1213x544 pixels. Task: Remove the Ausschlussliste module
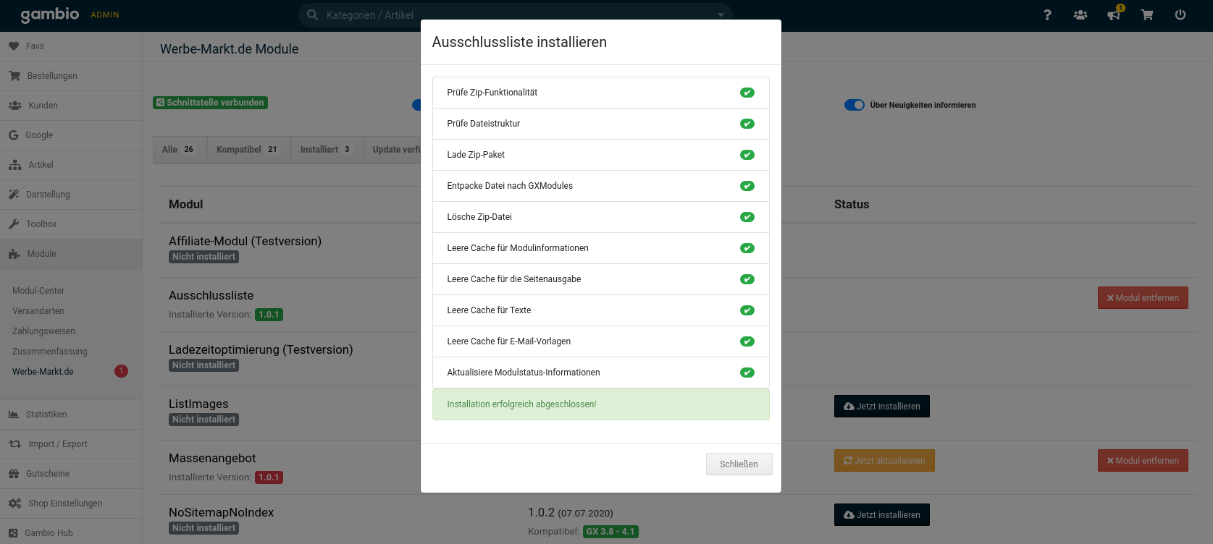1143,297
